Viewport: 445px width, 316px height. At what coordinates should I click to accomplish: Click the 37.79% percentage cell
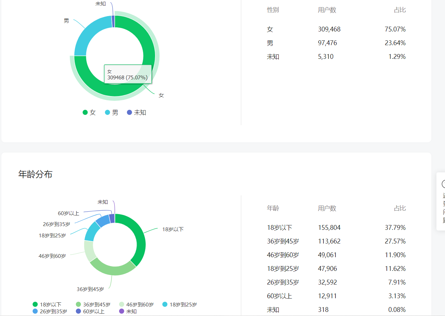395,228
